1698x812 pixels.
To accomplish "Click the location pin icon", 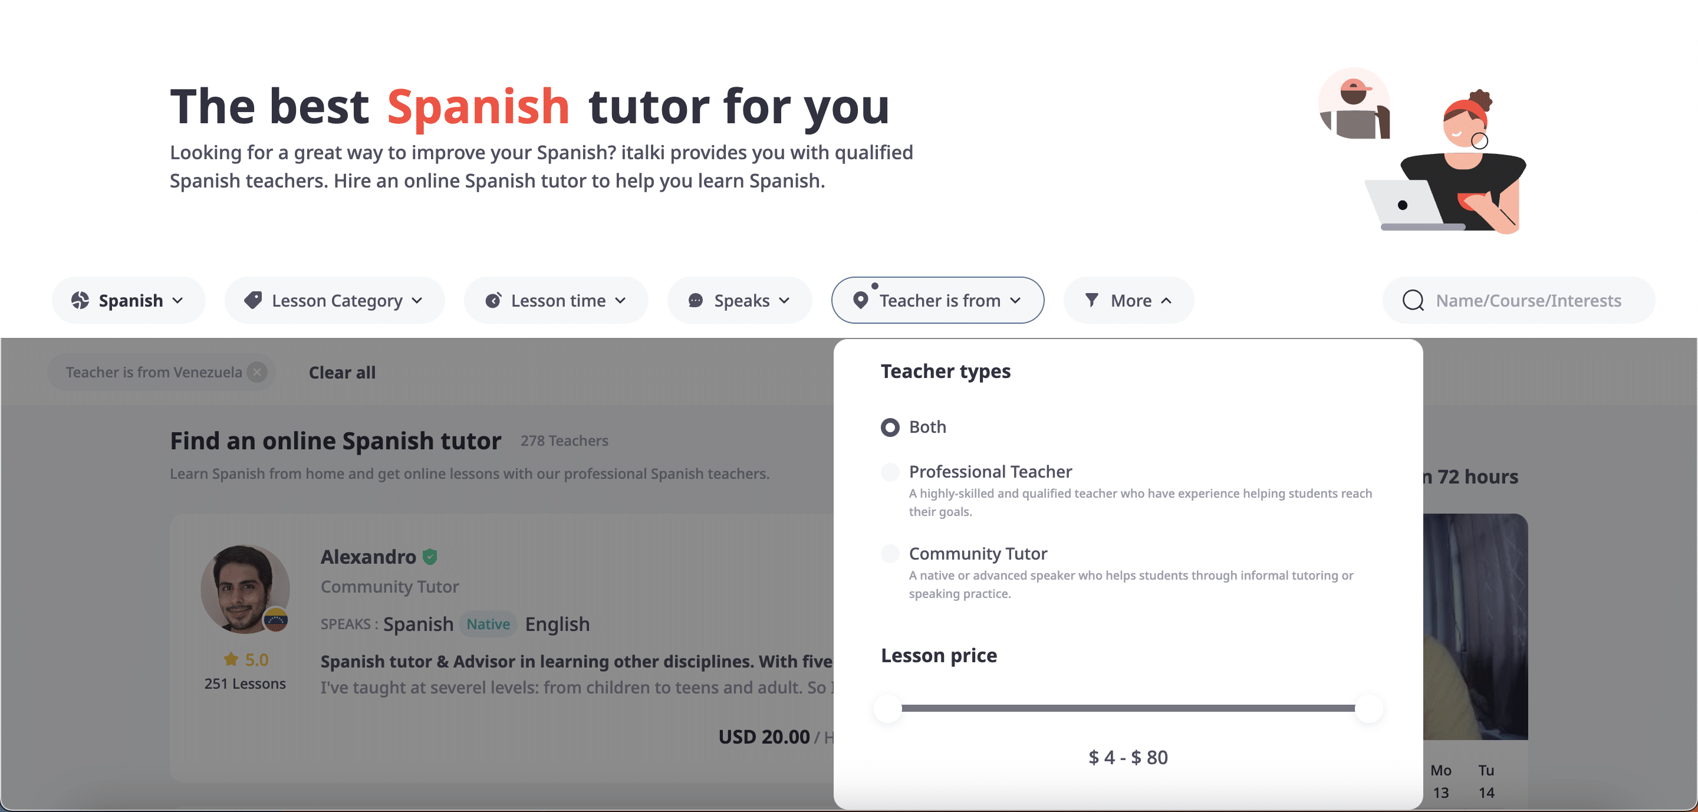I will [x=860, y=301].
